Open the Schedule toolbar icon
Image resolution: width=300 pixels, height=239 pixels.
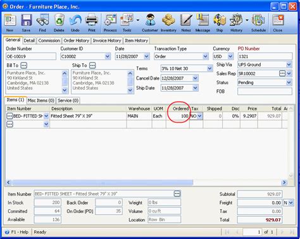click(x=258, y=23)
